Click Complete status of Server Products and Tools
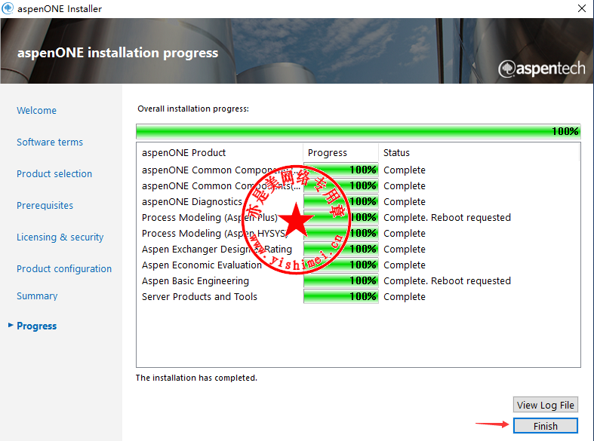Viewport: 594px width, 441px height. point(405,297)
